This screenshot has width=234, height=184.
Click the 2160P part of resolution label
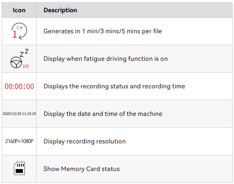[x=11, y=142]
